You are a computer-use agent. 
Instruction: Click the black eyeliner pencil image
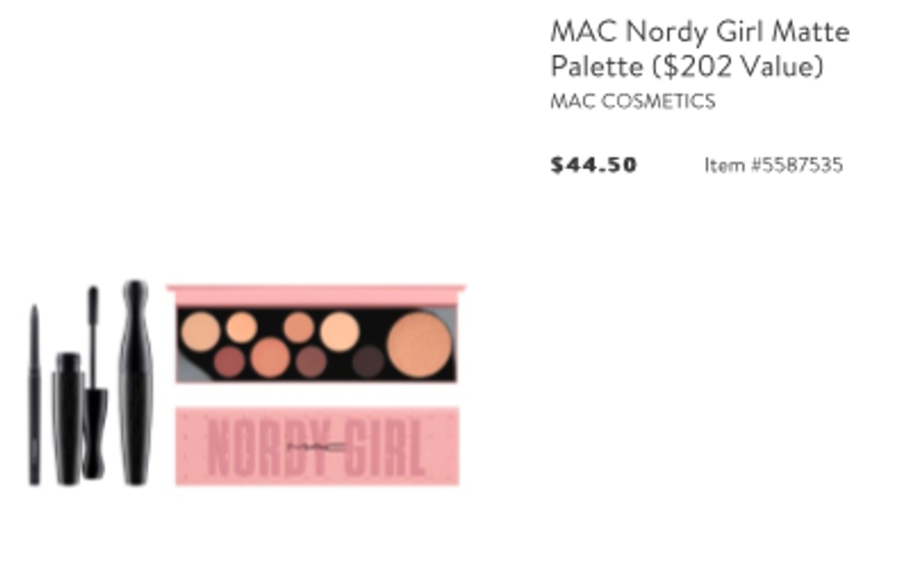click(x=35, y=394)
